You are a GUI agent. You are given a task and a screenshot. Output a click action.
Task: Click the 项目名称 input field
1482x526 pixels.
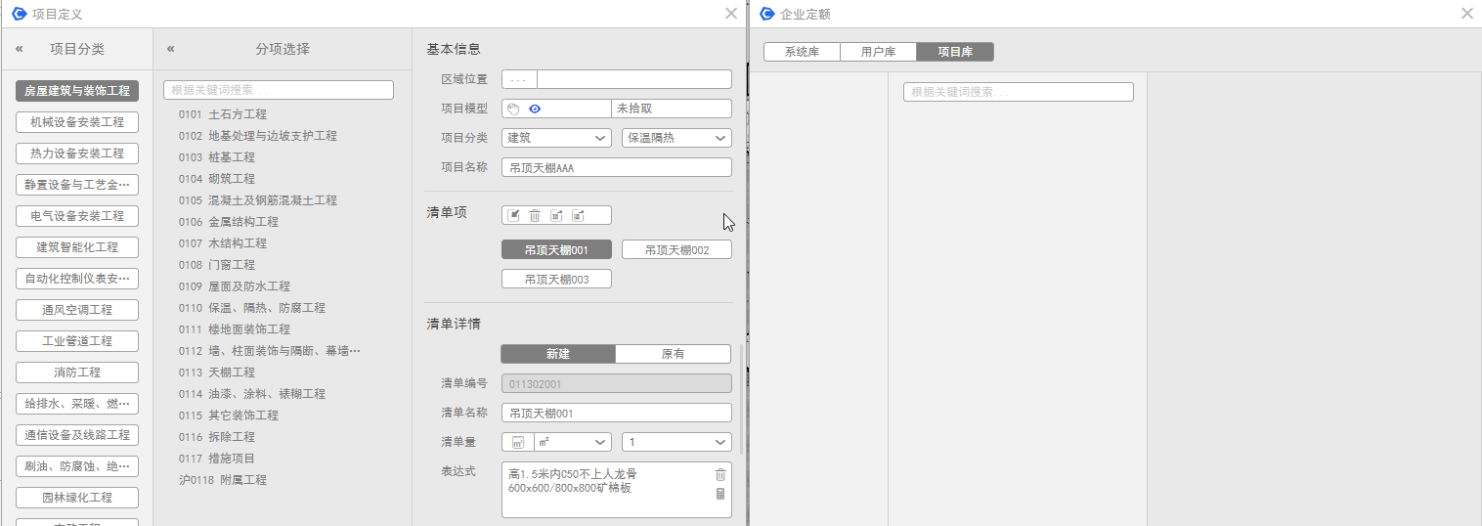coord(616,167)
